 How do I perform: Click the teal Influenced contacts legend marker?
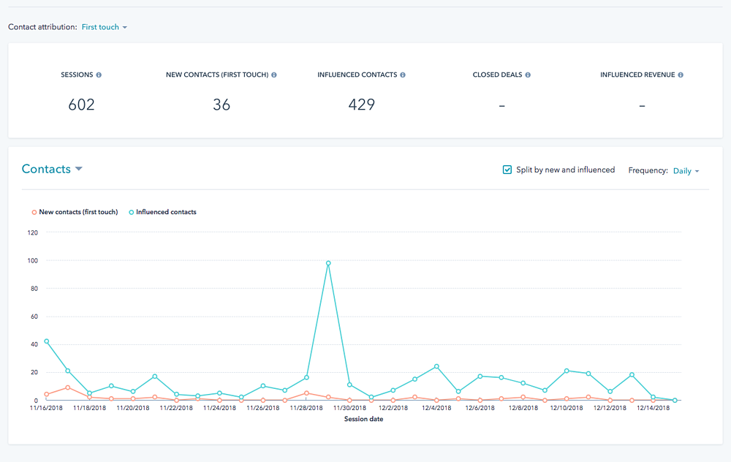132,212
